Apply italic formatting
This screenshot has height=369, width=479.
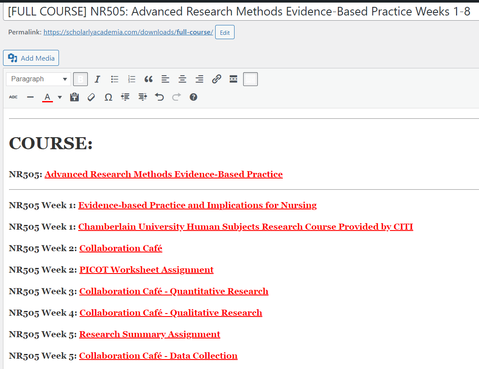97,79
